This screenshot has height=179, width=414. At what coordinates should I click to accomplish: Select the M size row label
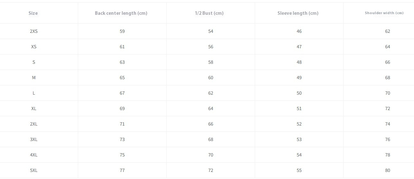(x=34, y=78)
